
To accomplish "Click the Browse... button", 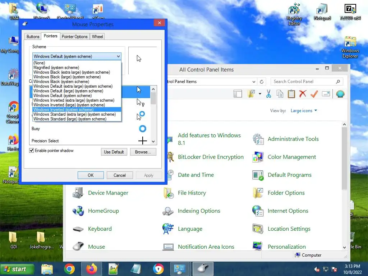I will 143,152.
